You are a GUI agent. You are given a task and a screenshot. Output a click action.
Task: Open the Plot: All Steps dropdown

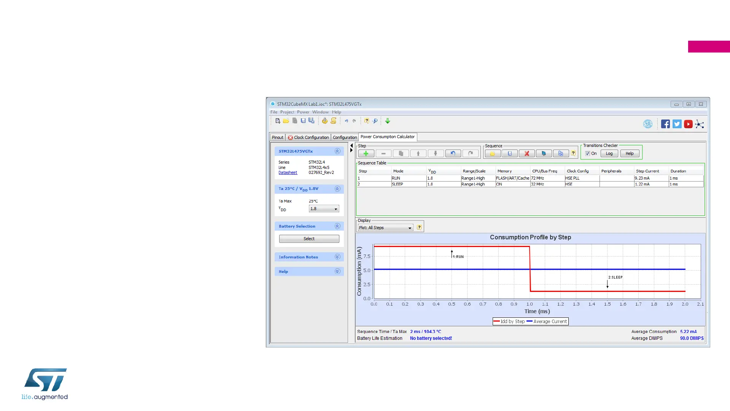pos(385,228)
